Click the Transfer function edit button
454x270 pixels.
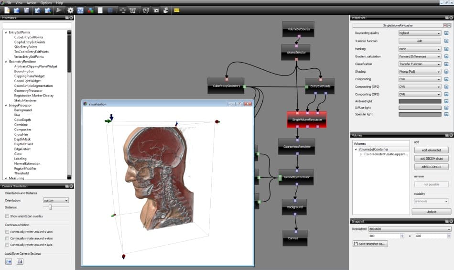point(420,41)
